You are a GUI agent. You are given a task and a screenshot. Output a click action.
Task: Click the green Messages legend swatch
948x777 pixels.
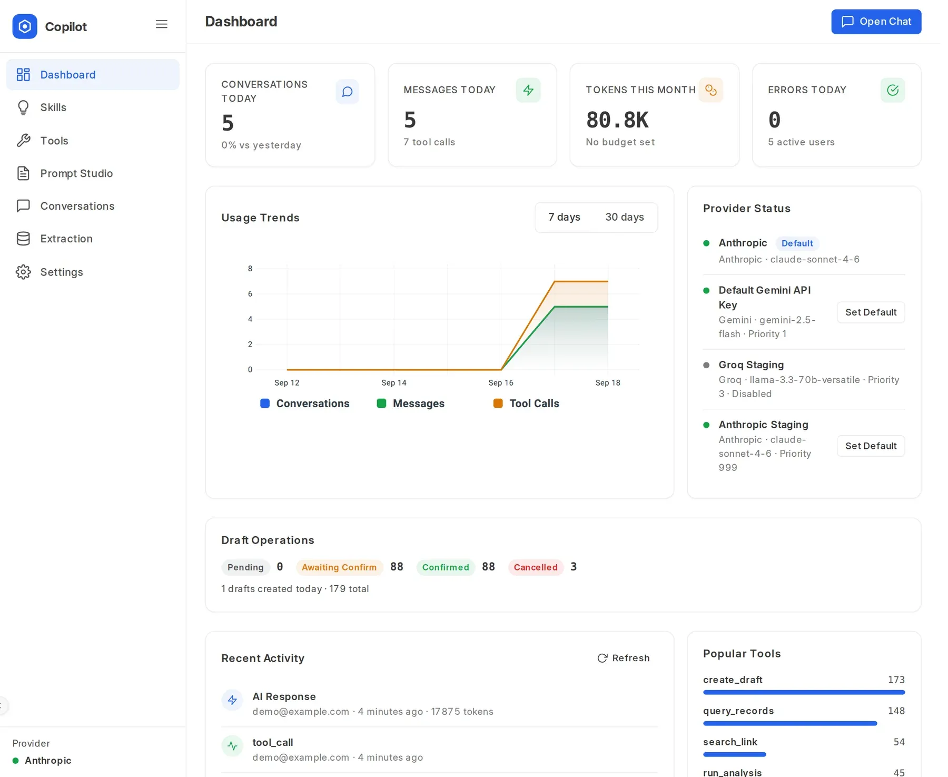point(381,404)
